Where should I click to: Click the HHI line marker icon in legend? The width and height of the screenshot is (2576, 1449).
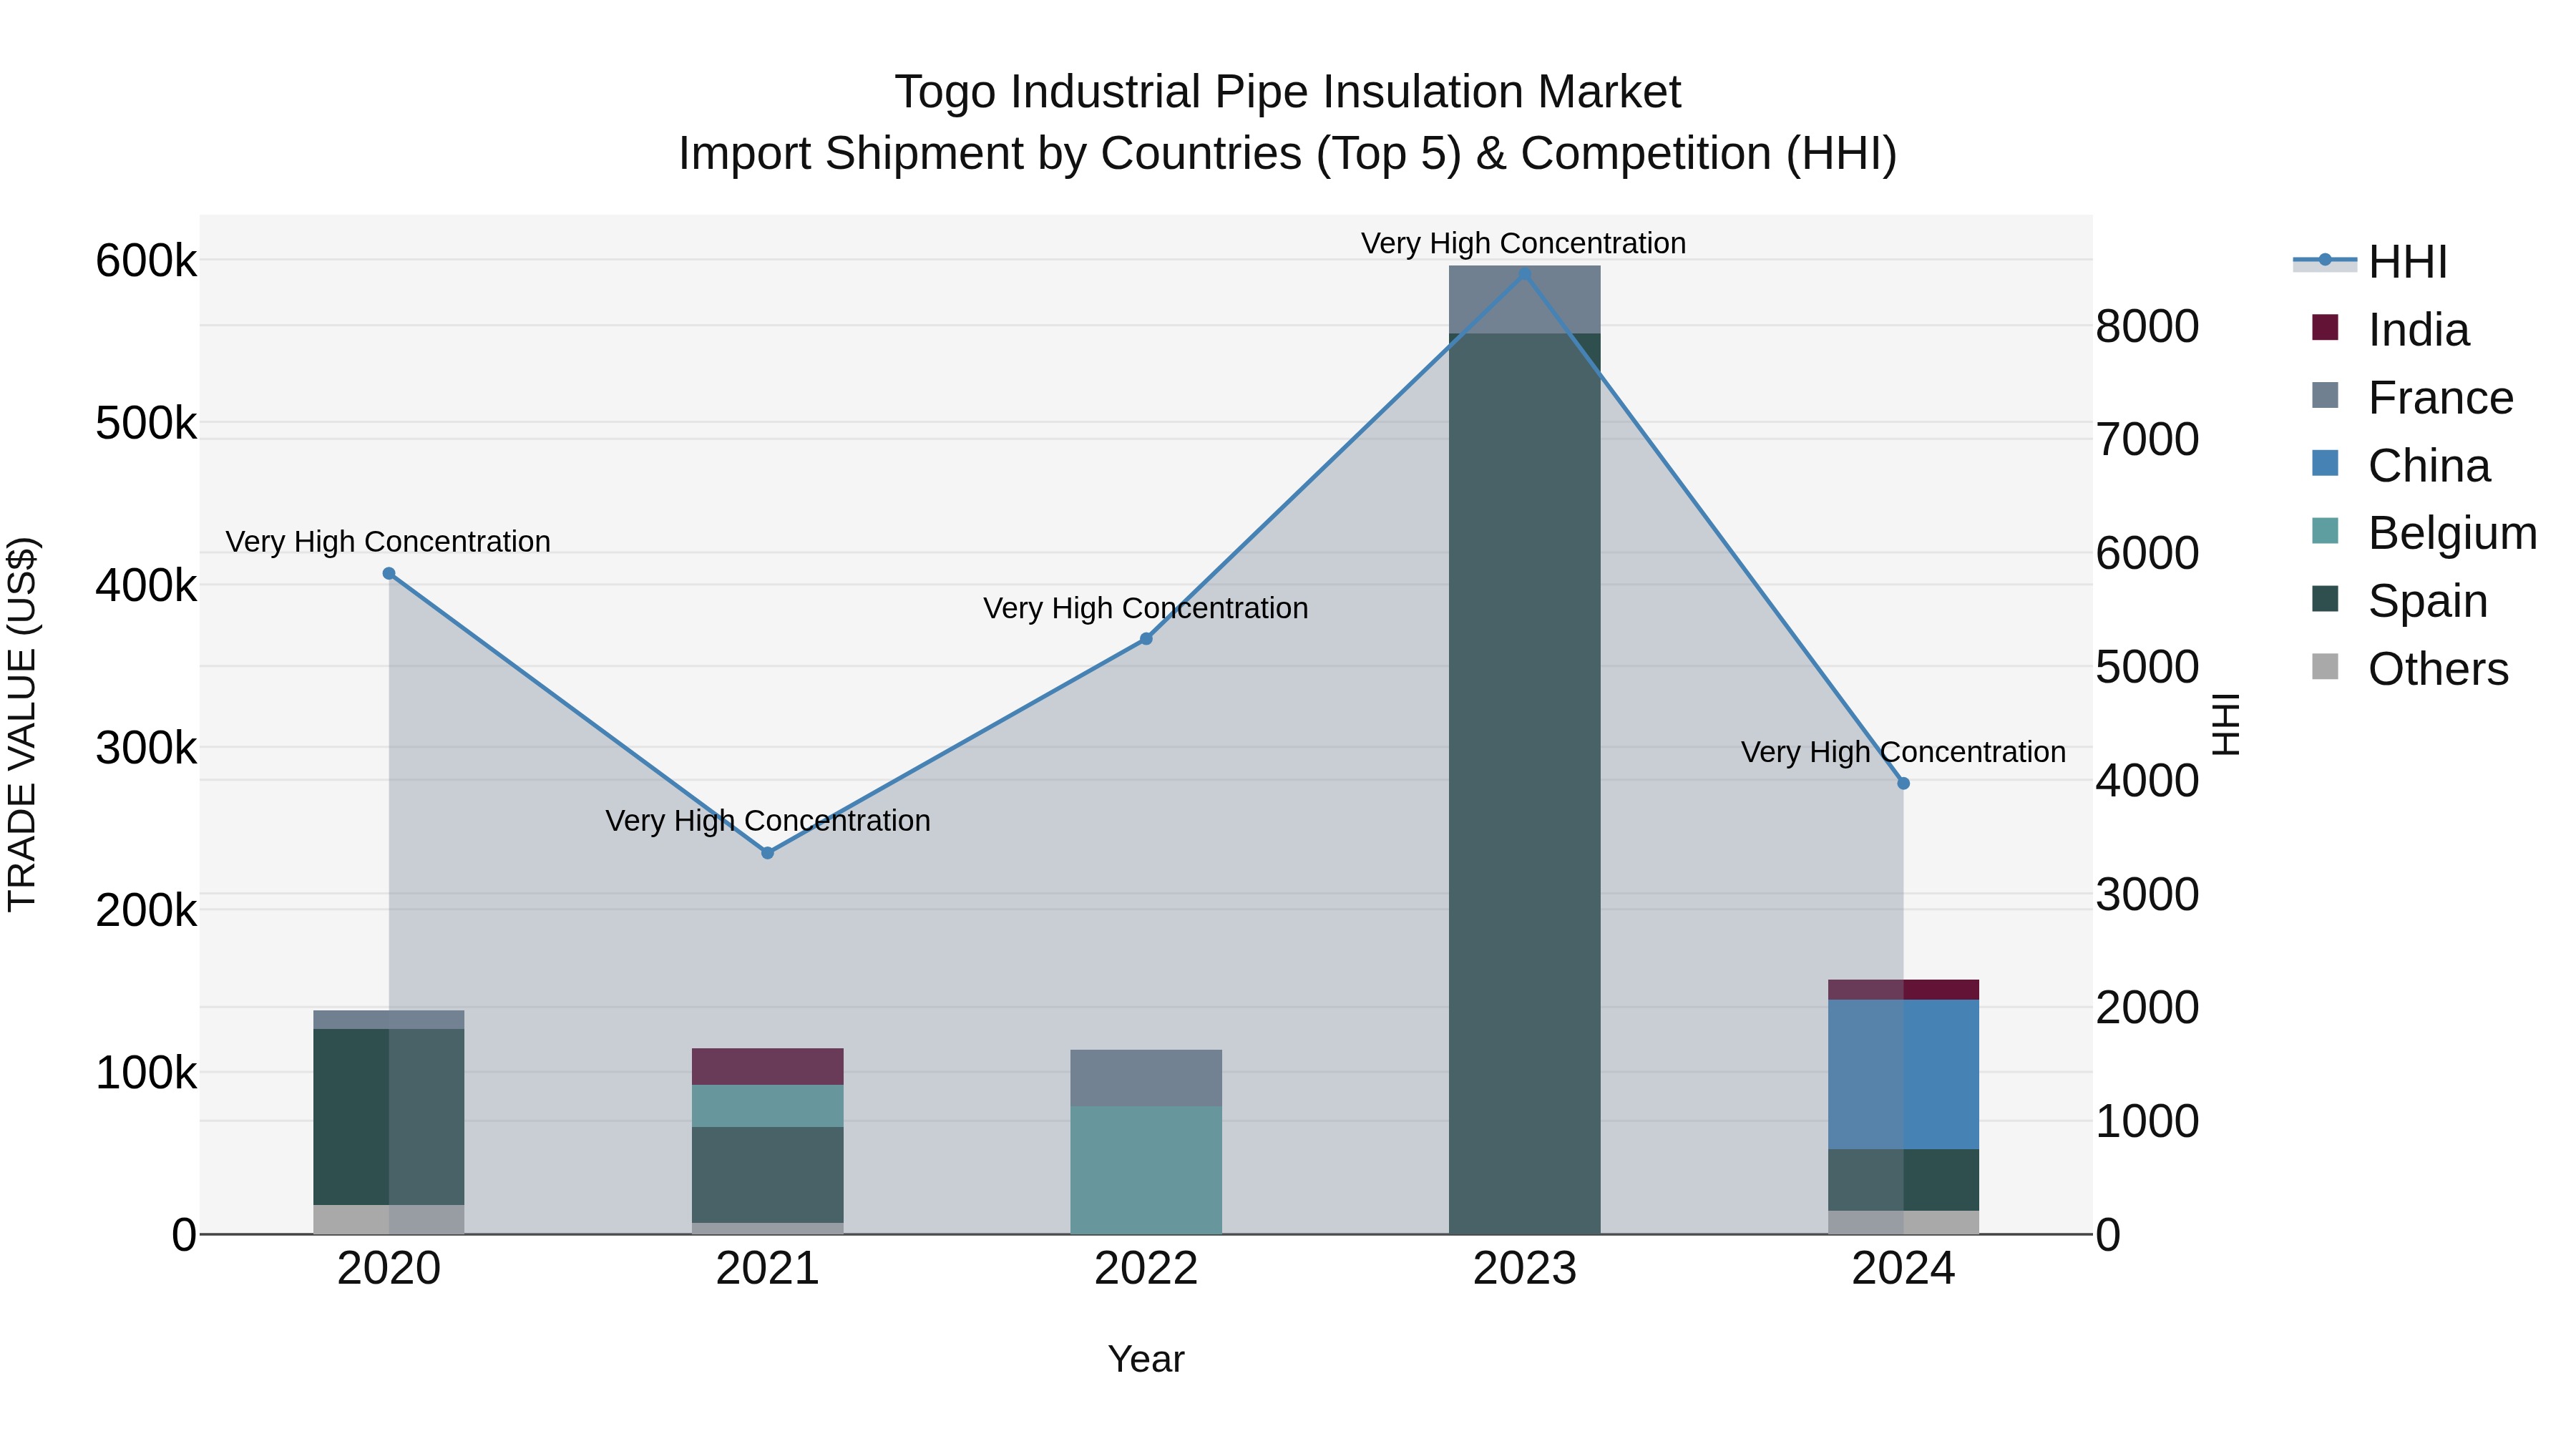[x=2325, y=261]
